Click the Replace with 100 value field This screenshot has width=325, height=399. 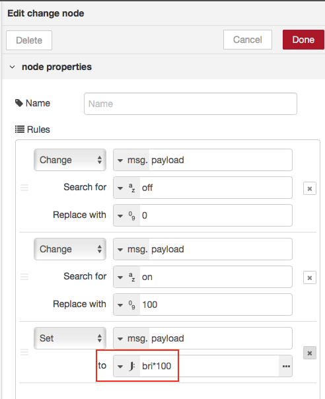pos(215,305)
